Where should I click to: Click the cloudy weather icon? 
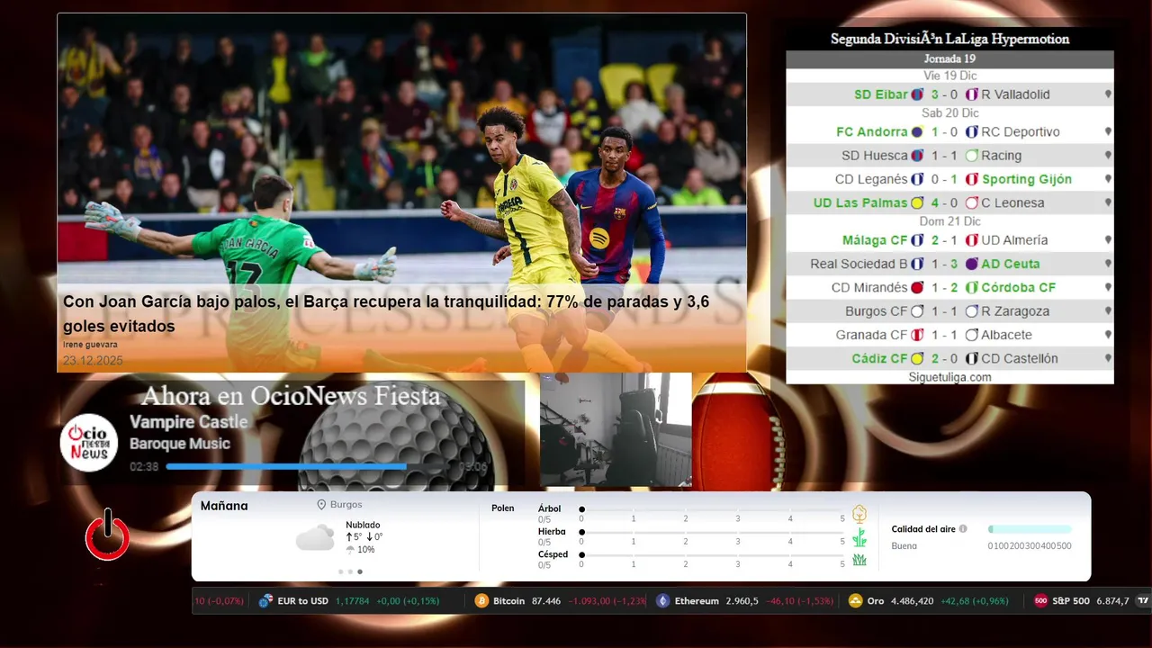315,538
